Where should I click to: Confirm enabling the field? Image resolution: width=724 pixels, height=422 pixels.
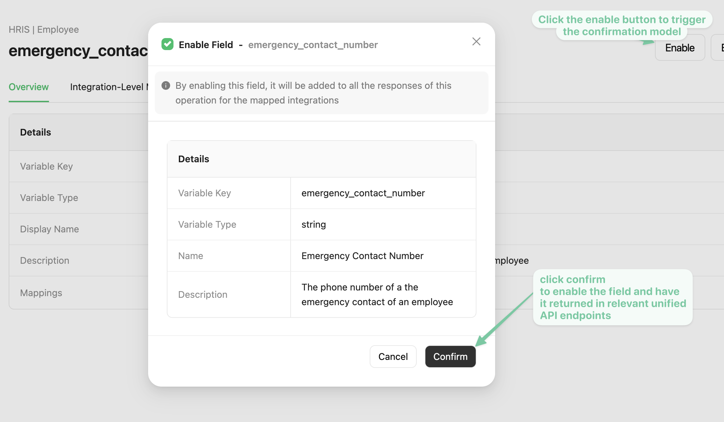(x=450, y=357)
